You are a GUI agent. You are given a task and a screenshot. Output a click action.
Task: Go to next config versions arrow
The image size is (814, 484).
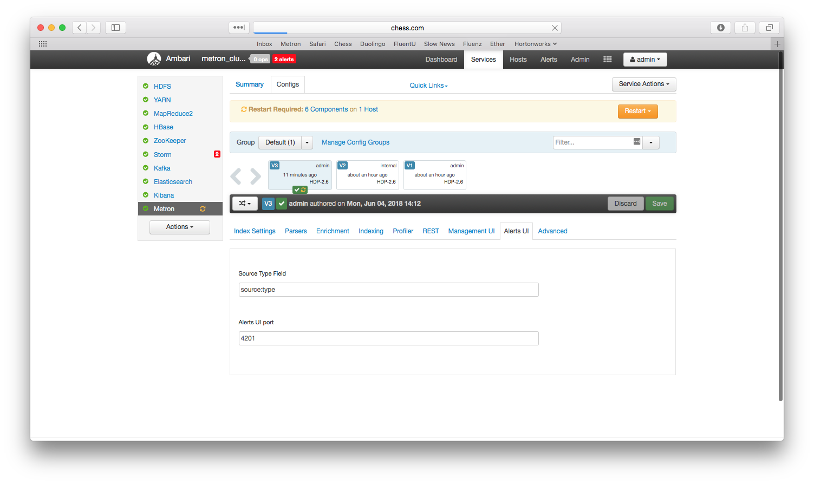coord(256,176)
